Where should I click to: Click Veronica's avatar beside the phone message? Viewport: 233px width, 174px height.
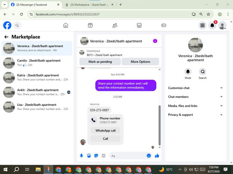click(x=83, y=142)
